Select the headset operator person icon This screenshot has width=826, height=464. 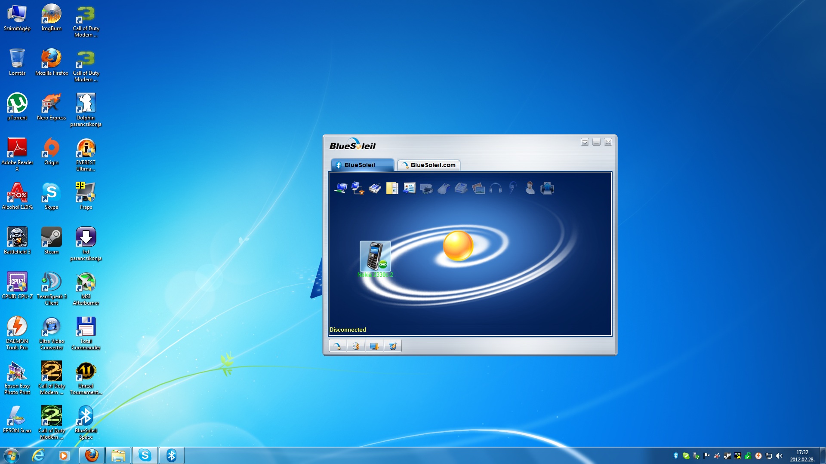point(530,188)
